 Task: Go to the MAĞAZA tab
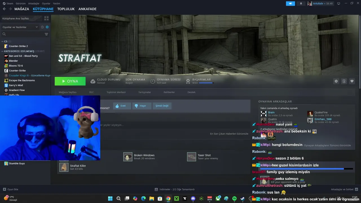[x=22, y=9]
